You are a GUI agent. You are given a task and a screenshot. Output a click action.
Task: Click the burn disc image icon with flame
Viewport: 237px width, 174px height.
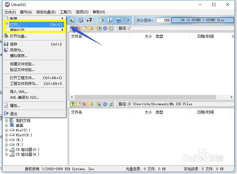pos(89,20)
